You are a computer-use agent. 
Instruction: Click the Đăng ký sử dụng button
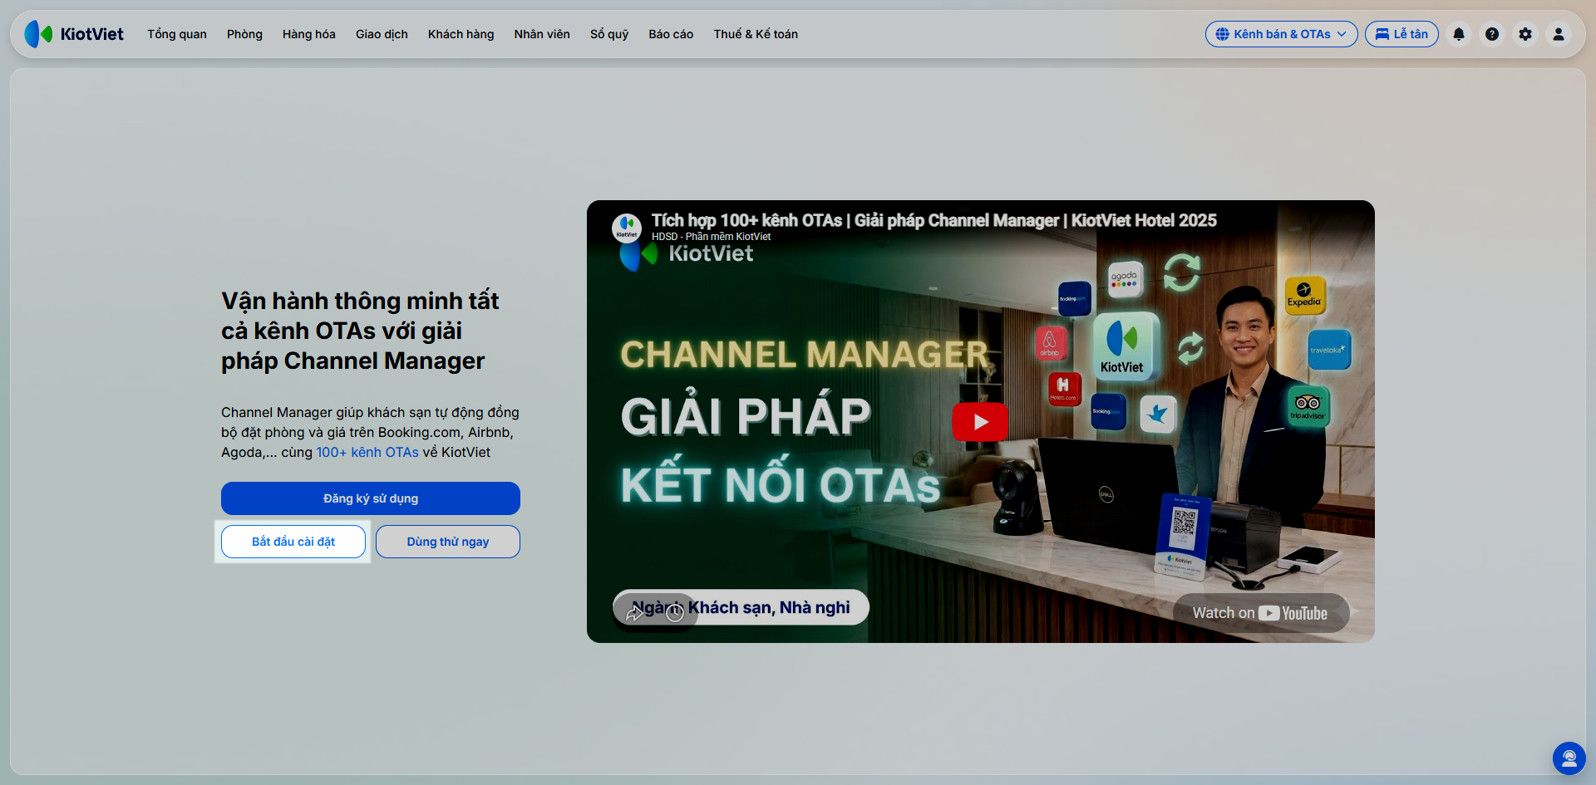(x=371, y=498)
